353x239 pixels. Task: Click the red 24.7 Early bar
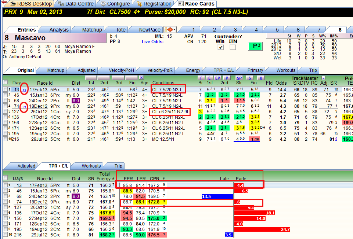pyautogui.click(x=262, y=229)
